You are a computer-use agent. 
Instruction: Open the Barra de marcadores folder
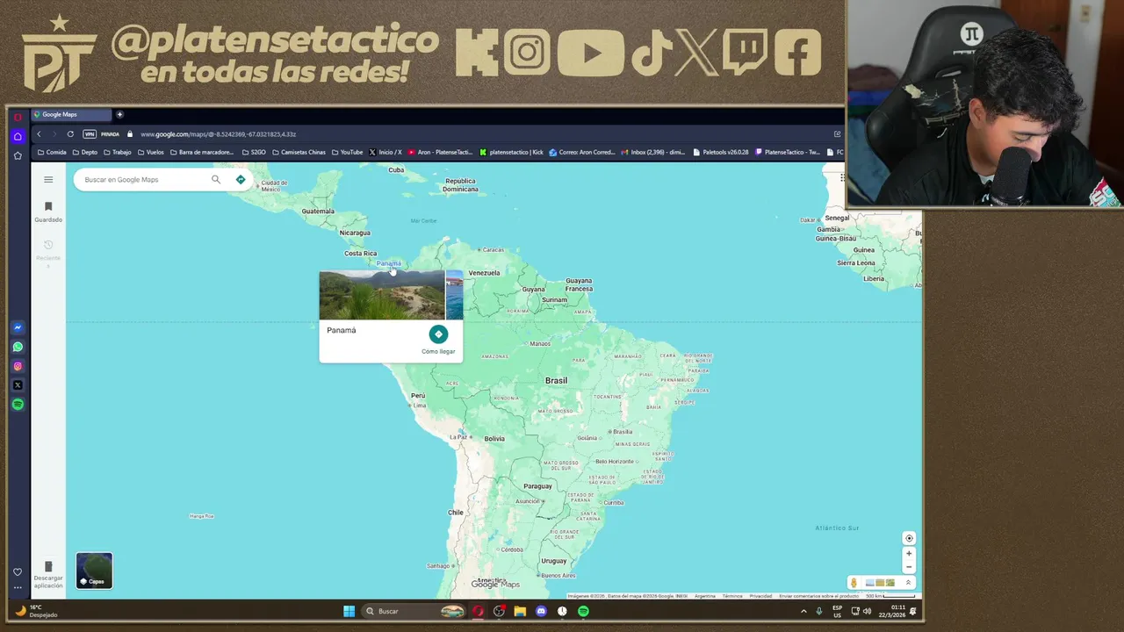[x=203, y=152]
